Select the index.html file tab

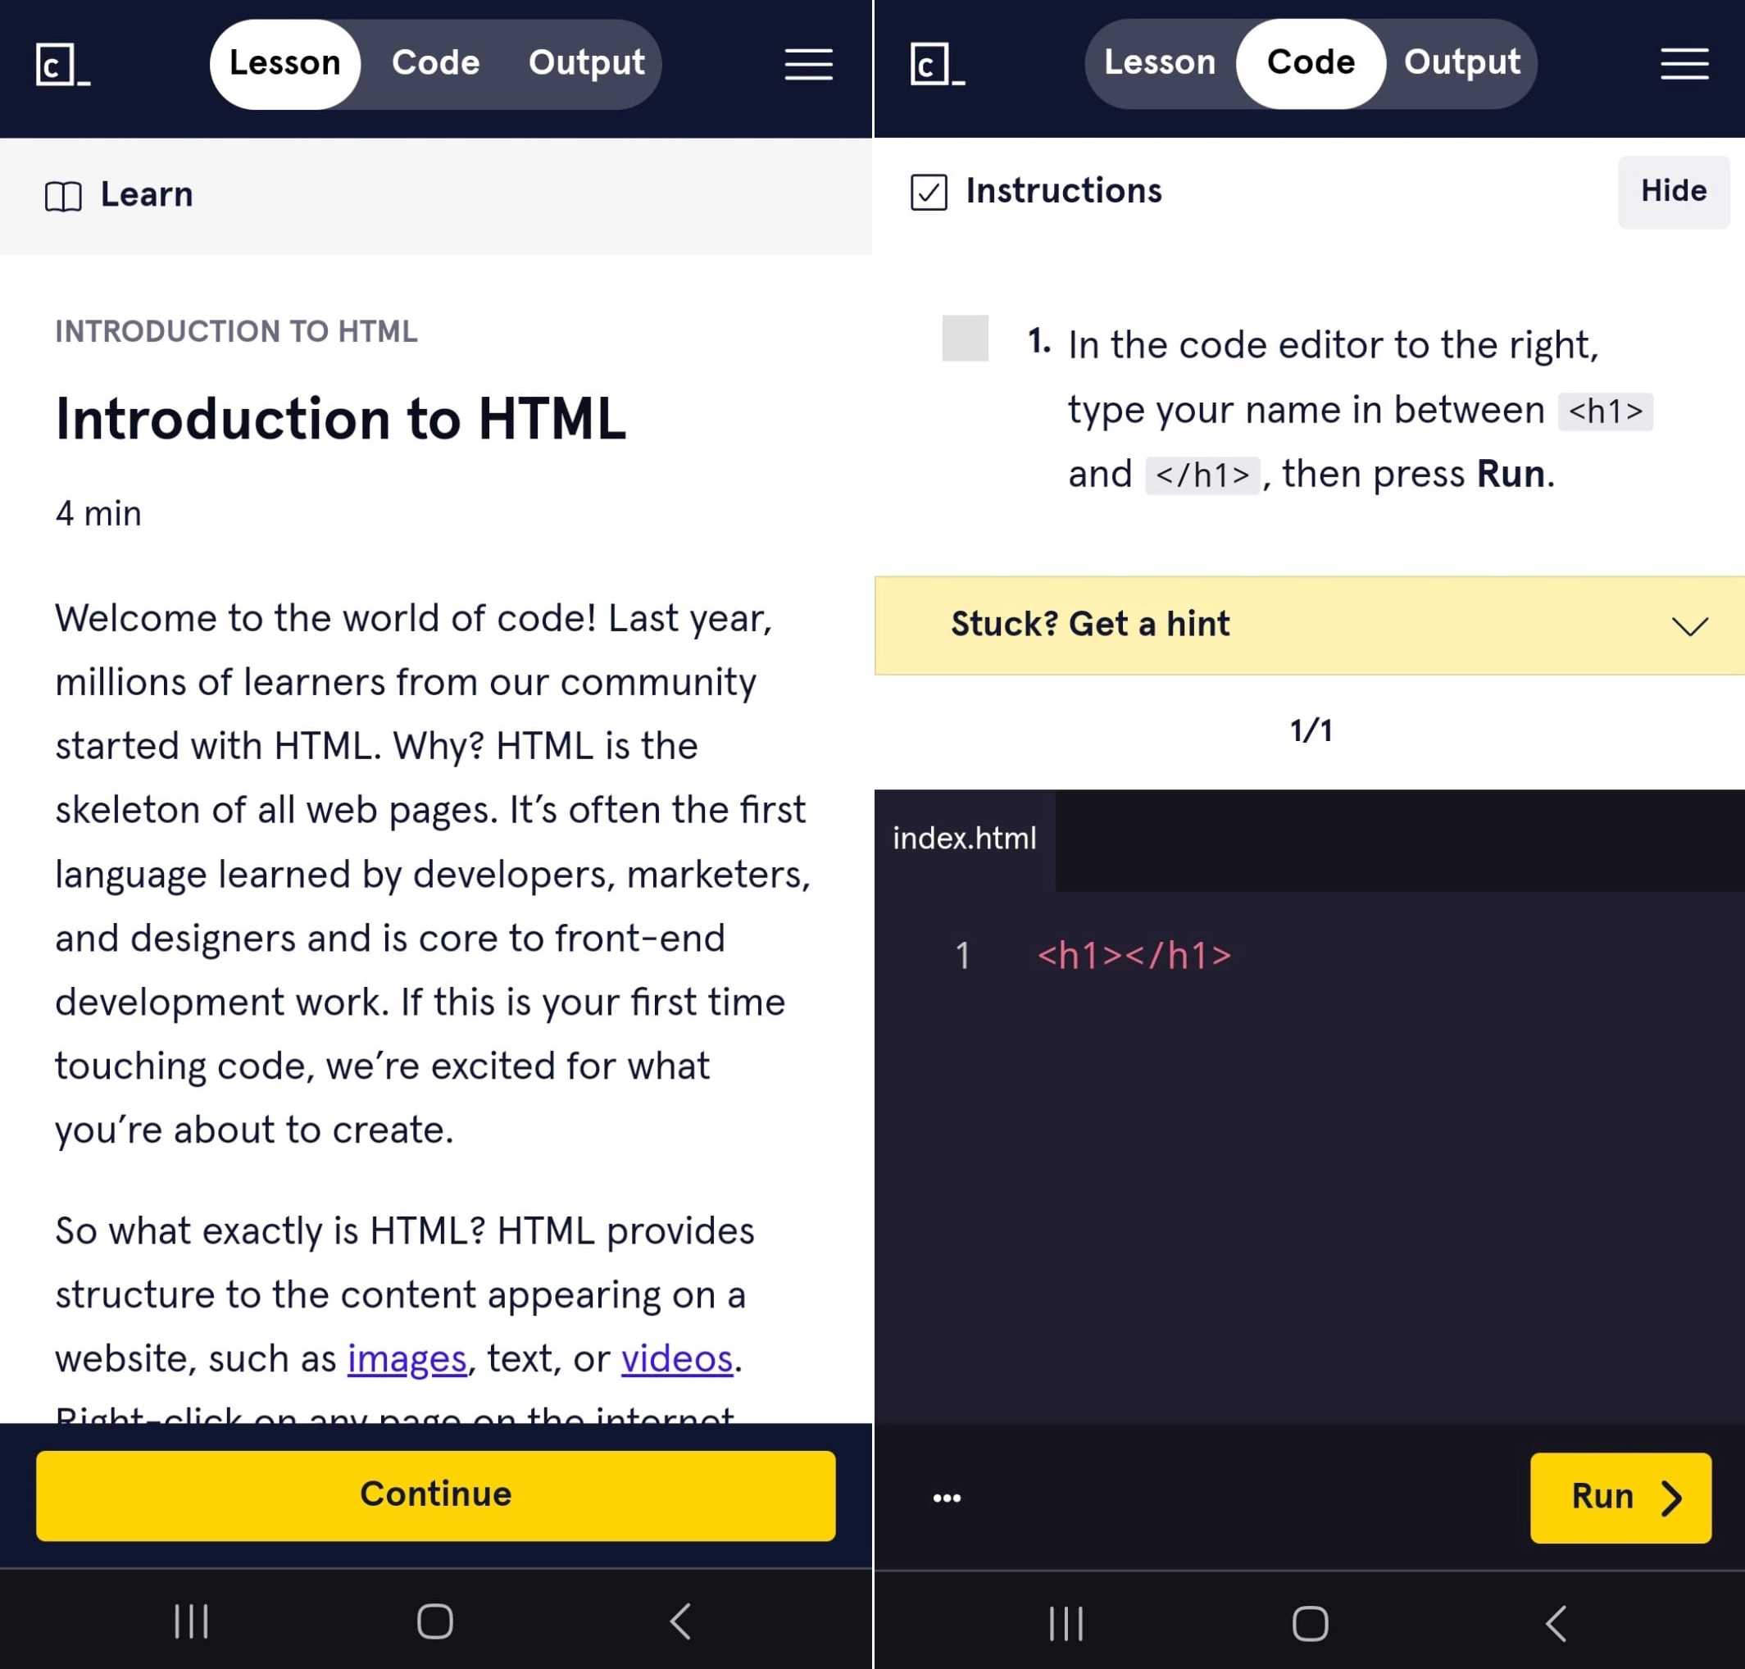(964, 839)
